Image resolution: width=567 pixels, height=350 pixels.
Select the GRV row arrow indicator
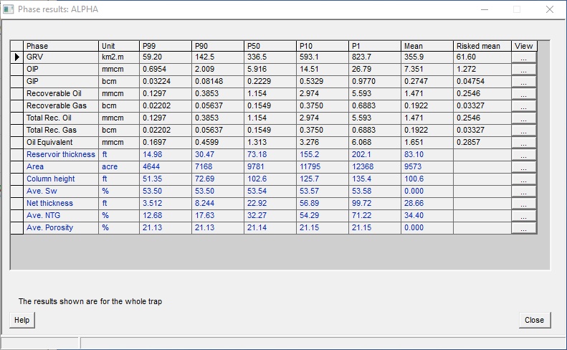pyautogui.click(x=16, y=57)
